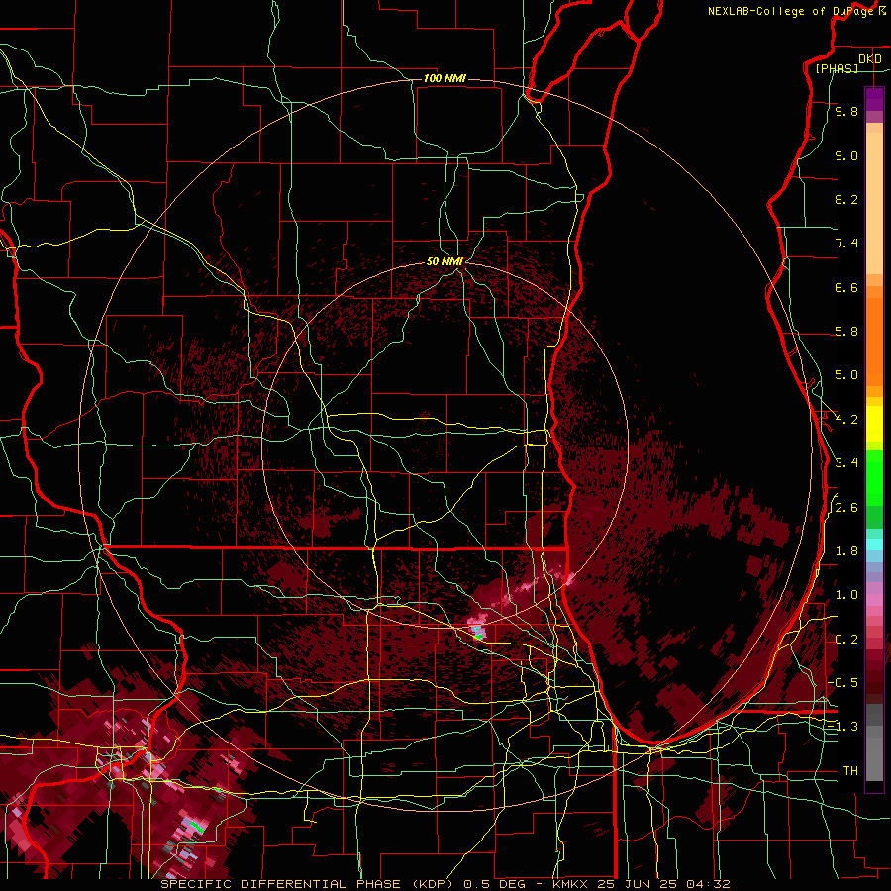Click the [PHAS] legend heading

(837, 68)
